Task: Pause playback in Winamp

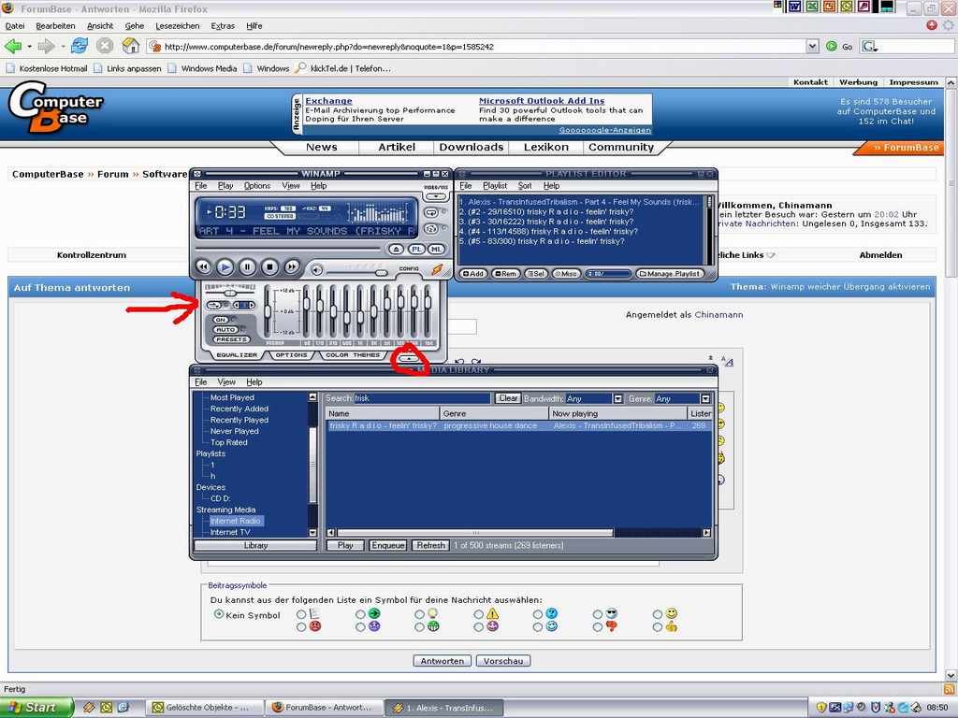Action: point(247,266)
